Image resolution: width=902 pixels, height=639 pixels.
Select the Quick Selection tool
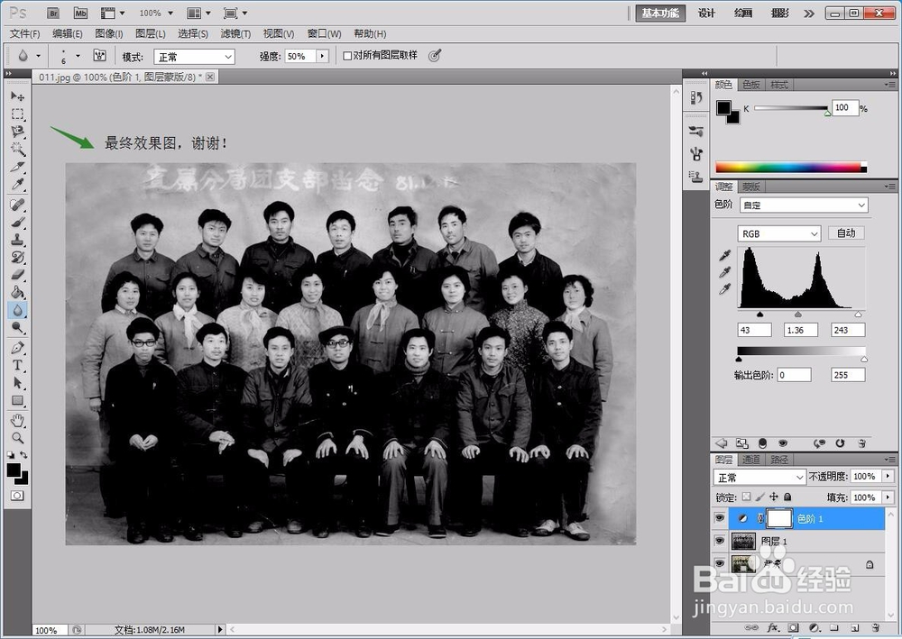[17, 150]
